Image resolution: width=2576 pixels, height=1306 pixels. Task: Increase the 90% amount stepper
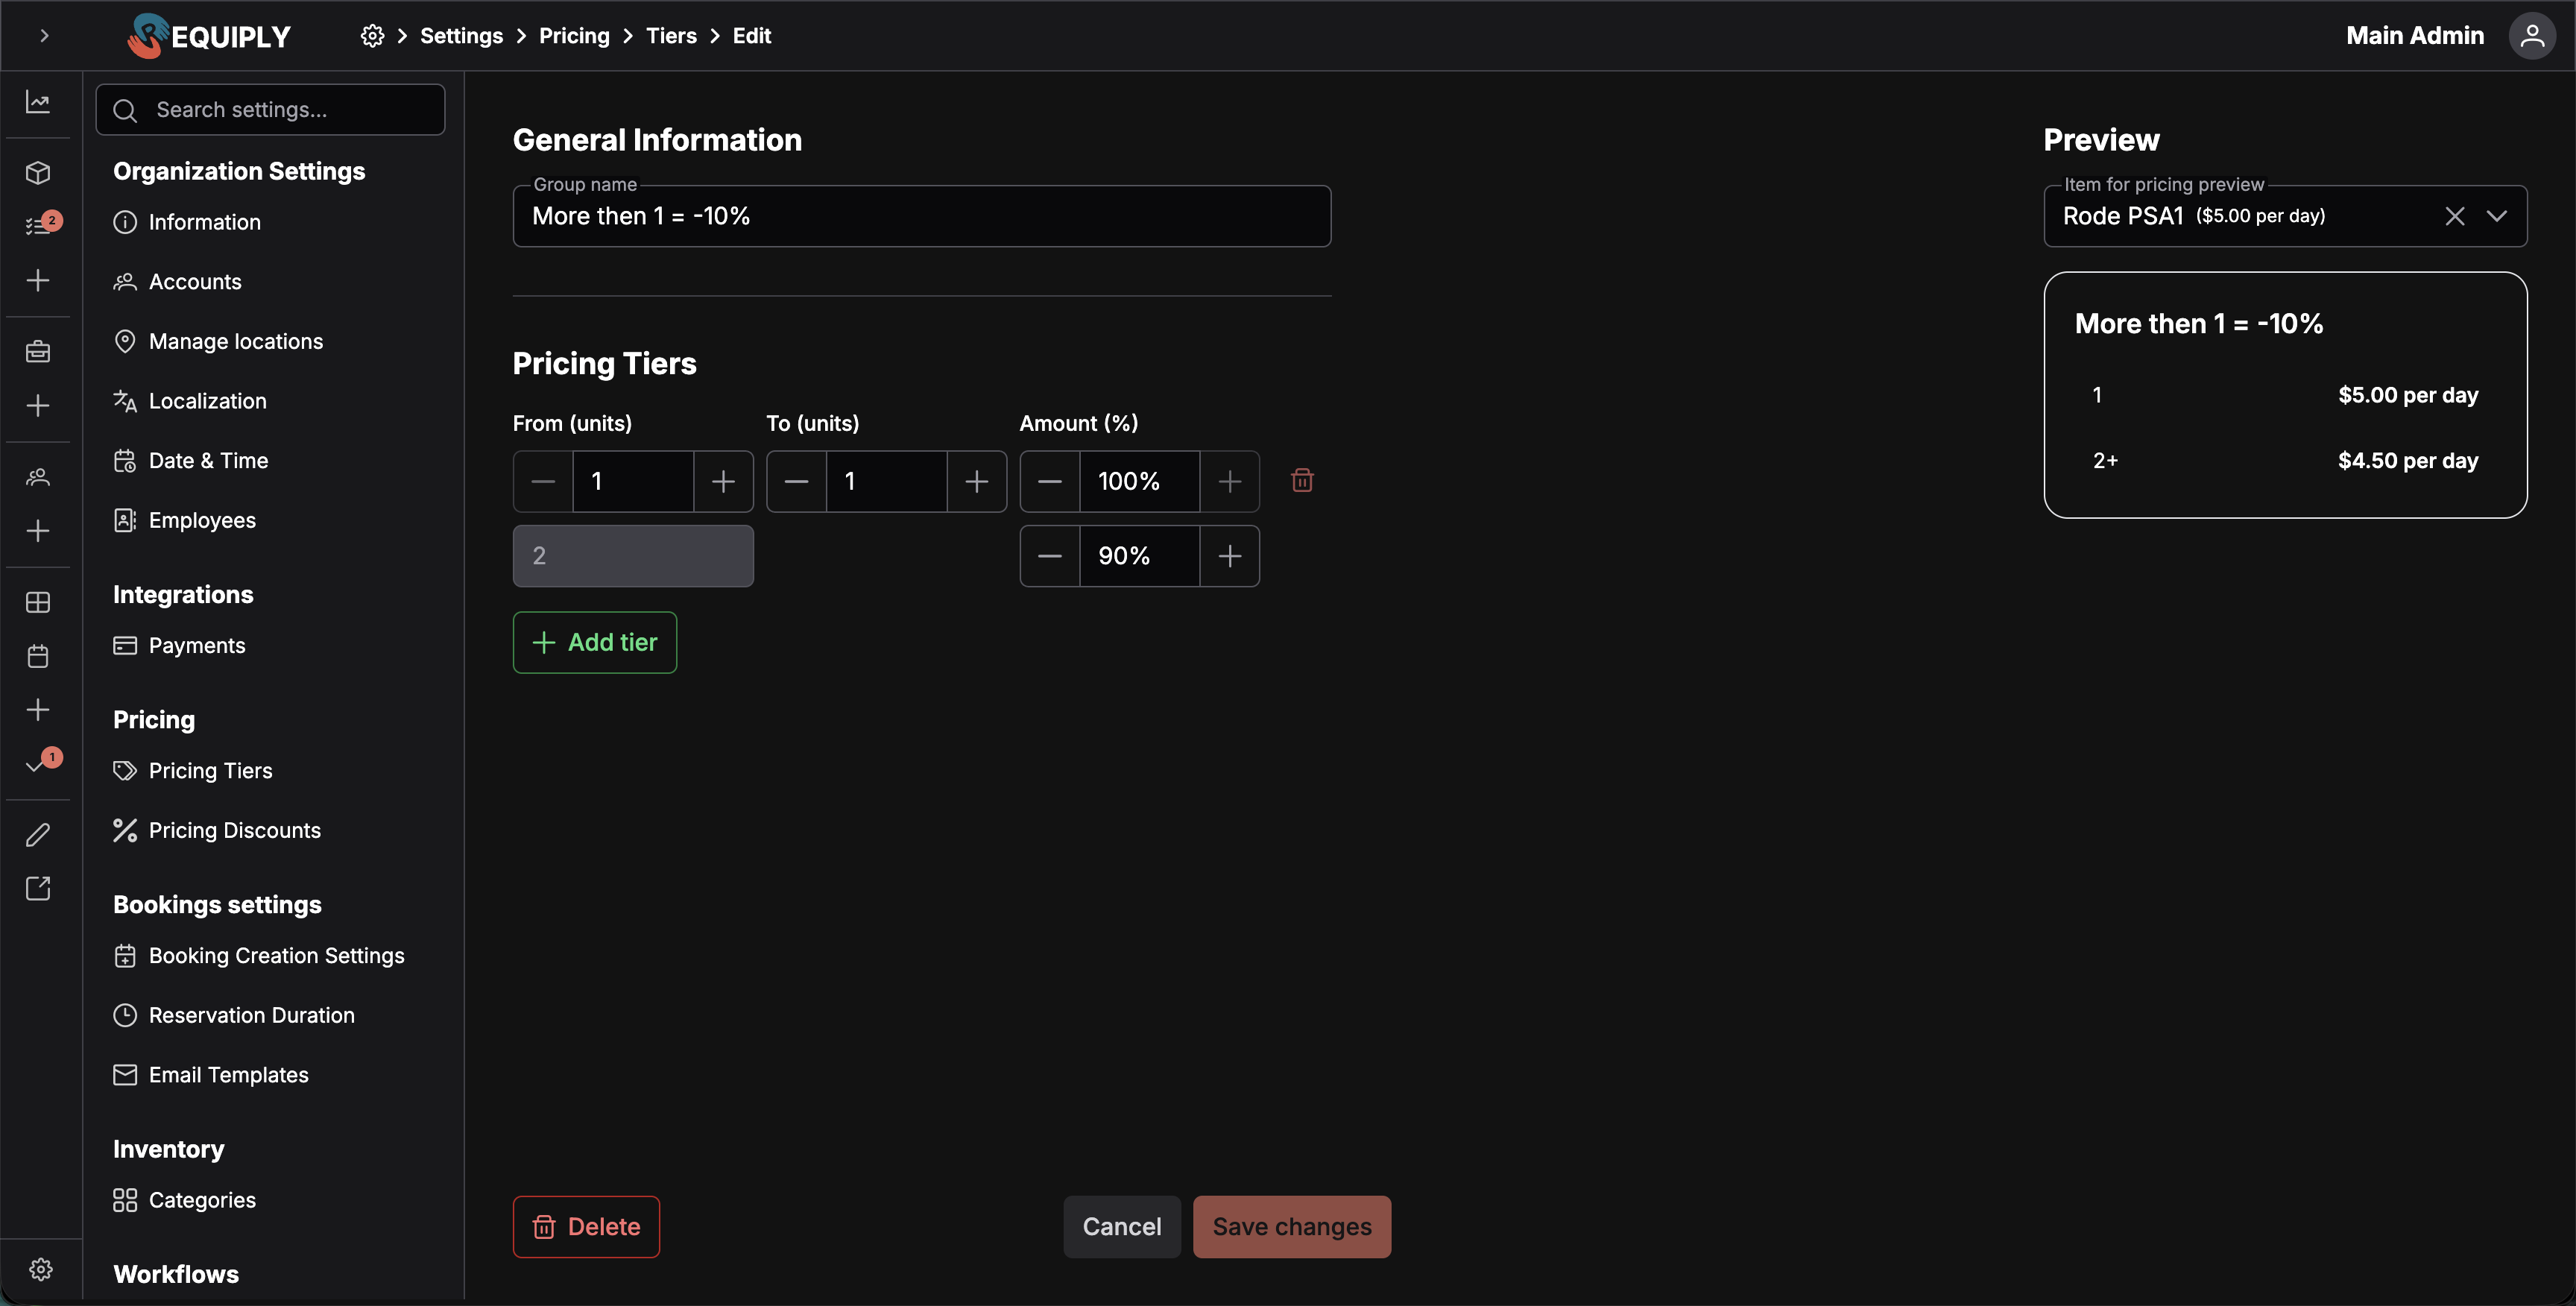1230,556
